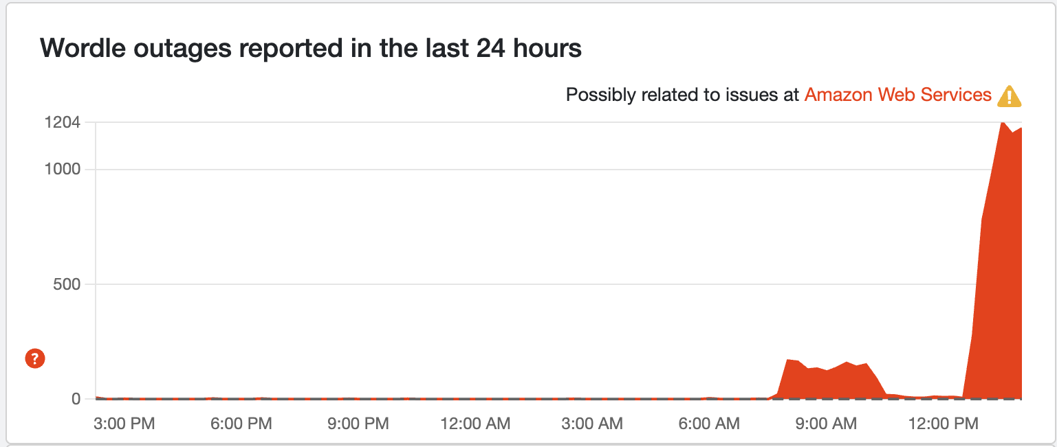Click the yellow warning triangle icon
The image size is (1057, 447).
pos(1010,96)
